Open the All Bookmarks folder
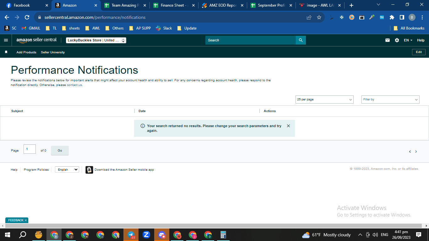Image resolution: width=429 pixels, height=241 pixels. pyautogui.click(x=409, y=28)
